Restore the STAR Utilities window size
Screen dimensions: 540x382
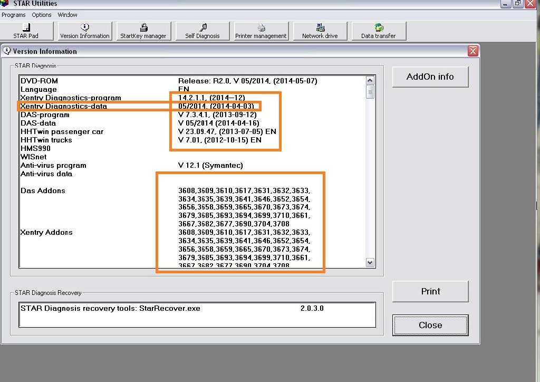[518, 4]
